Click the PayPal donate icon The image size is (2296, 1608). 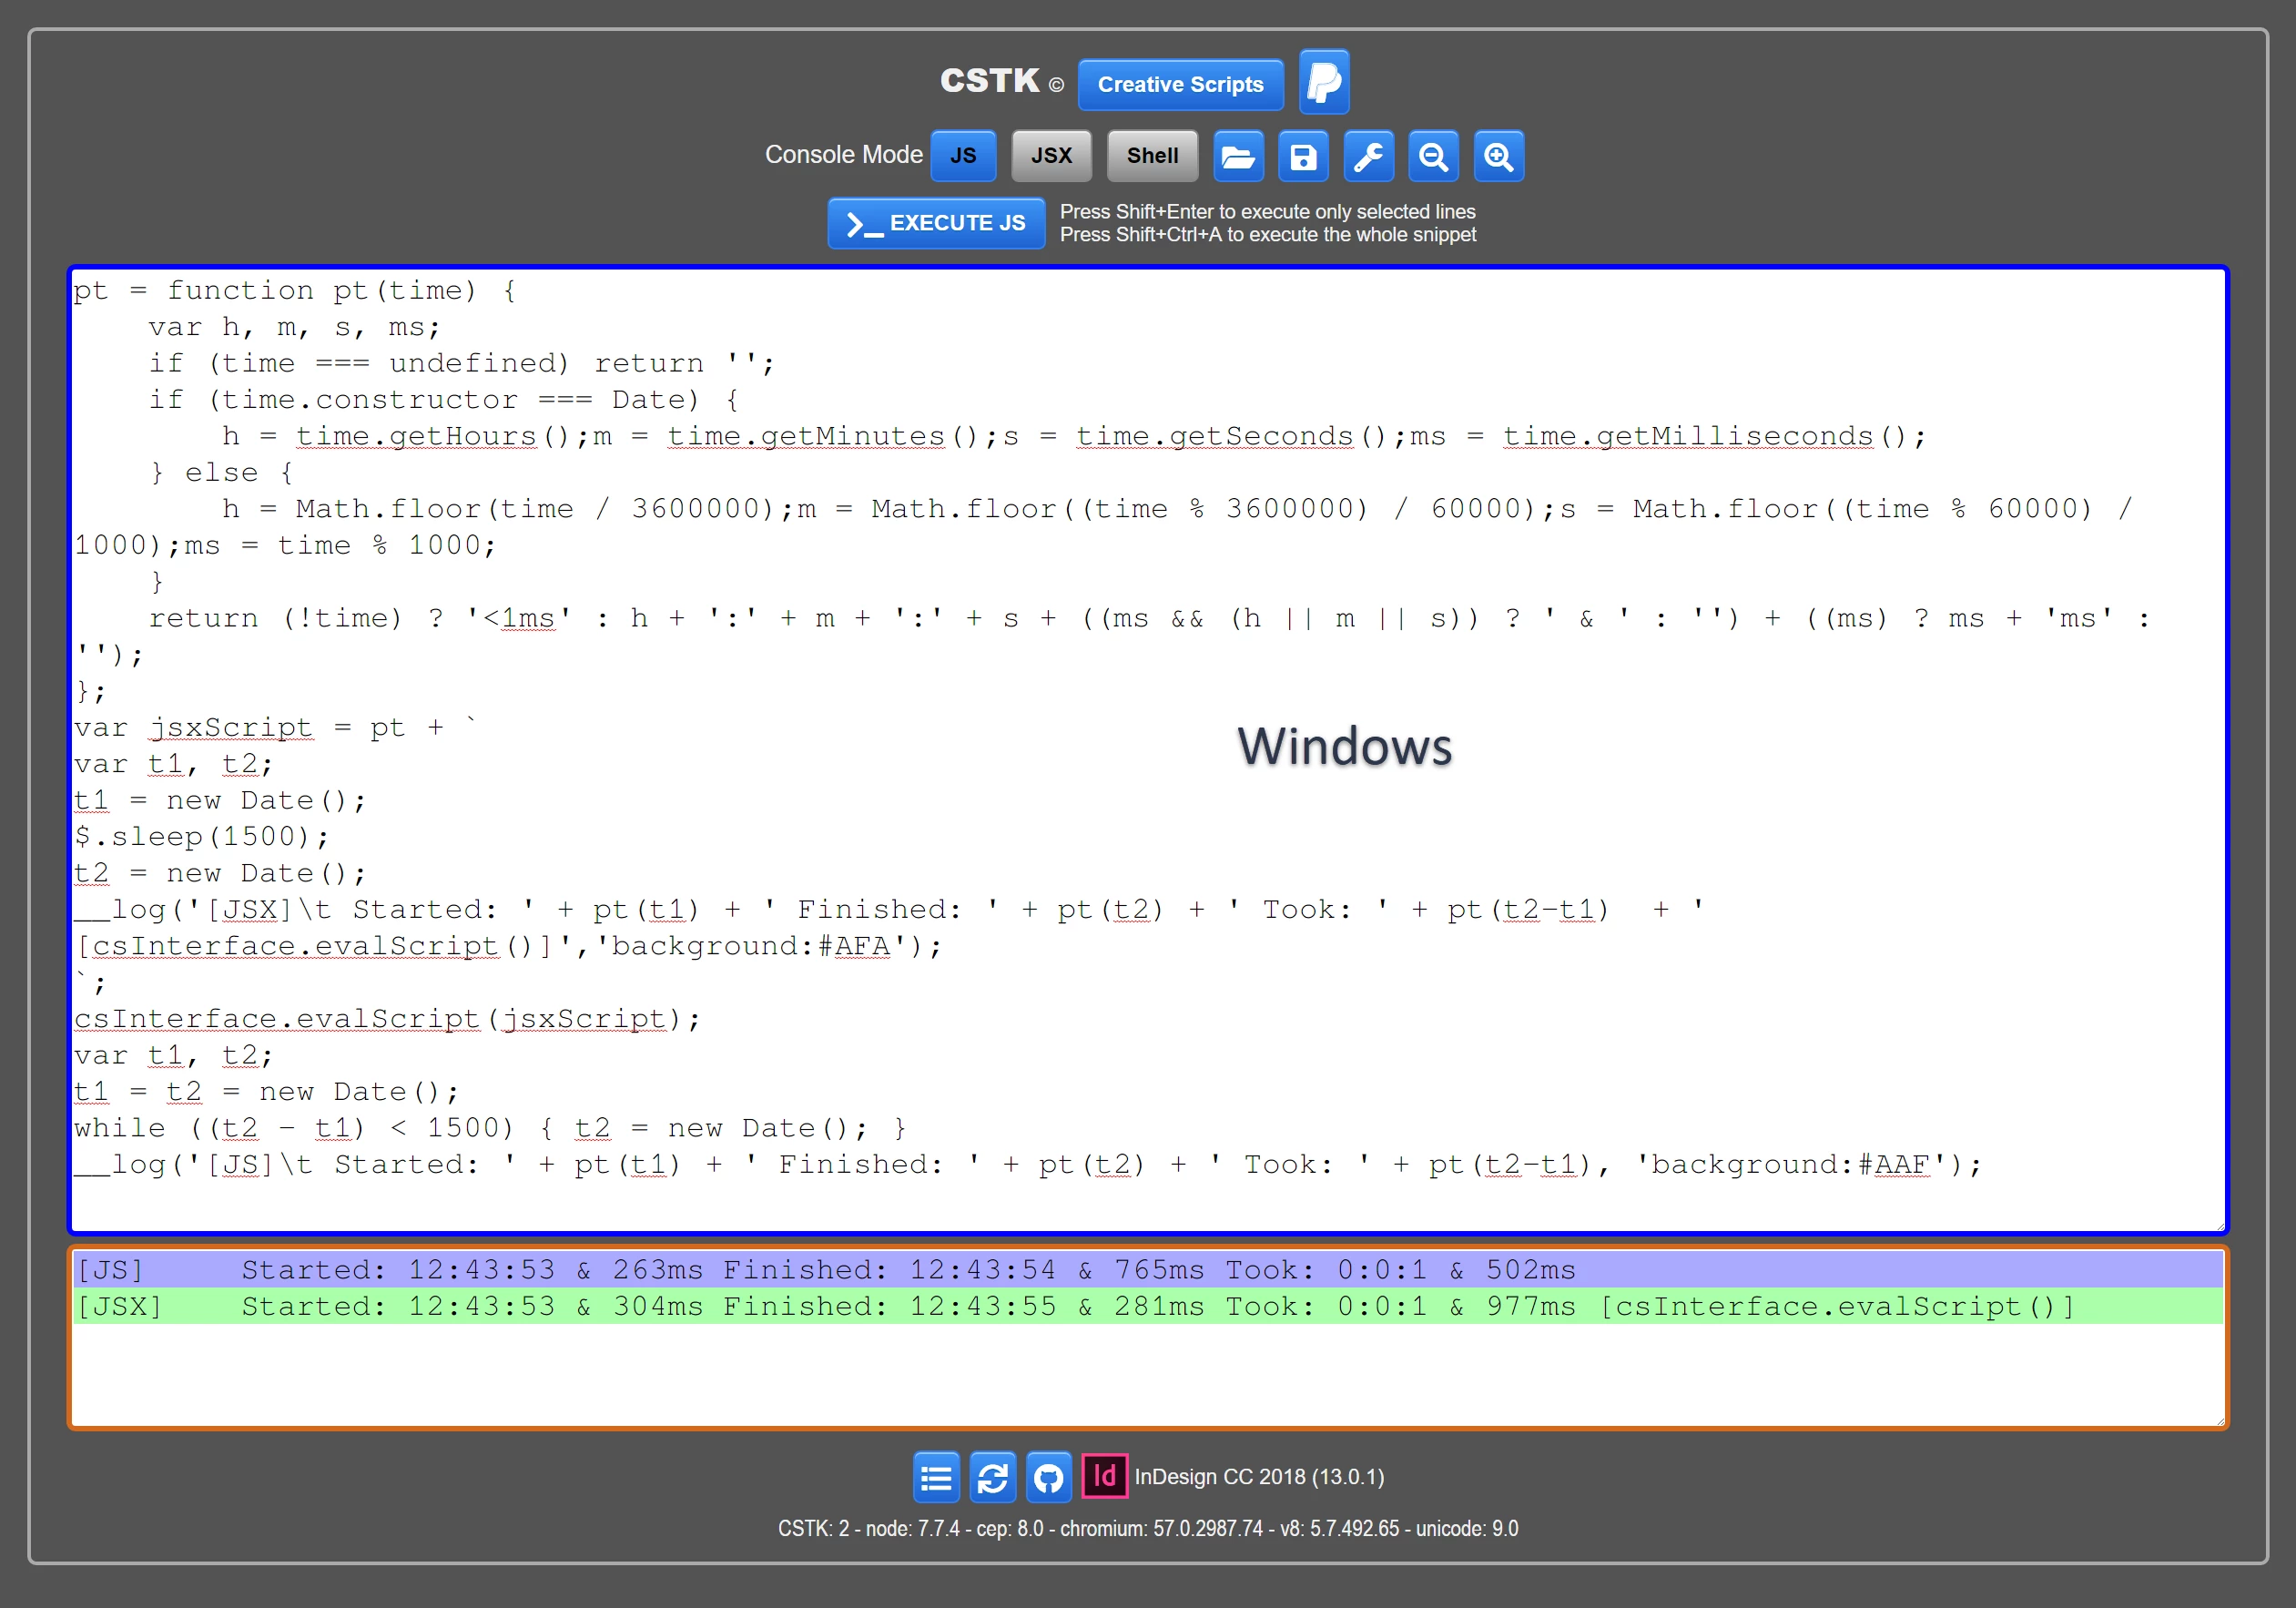pos(1324,82)
